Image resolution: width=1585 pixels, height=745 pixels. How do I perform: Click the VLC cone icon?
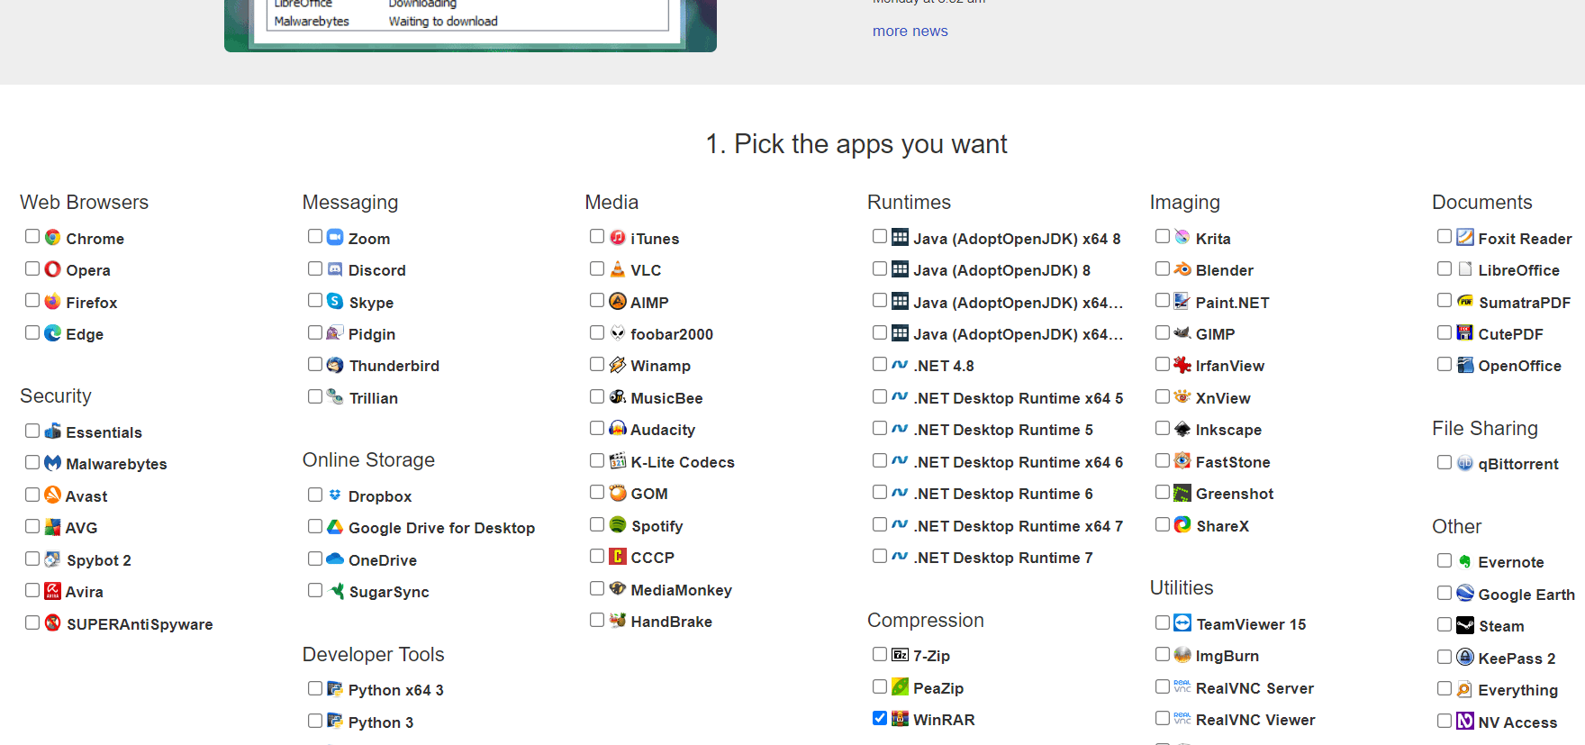tap(618, 268)
